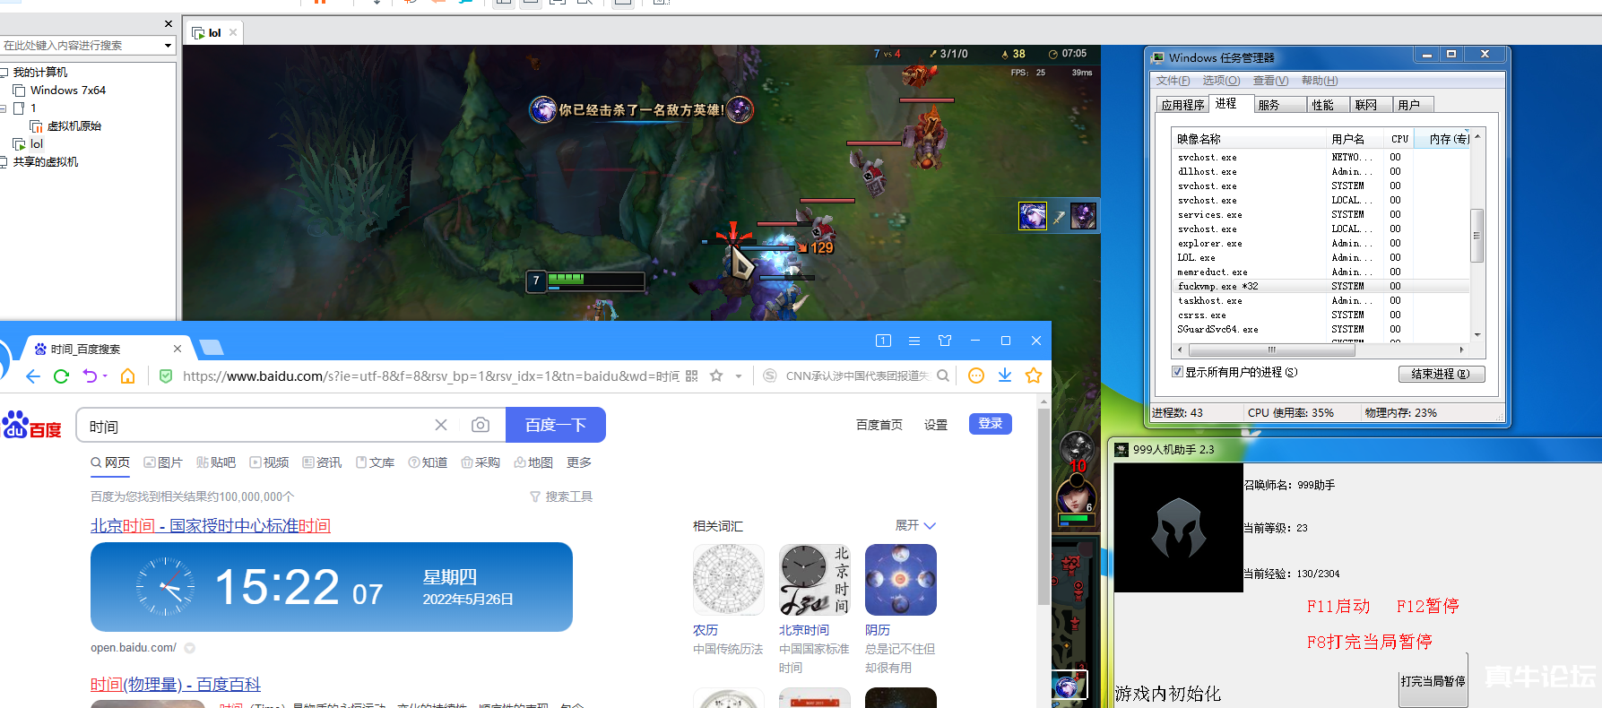Click the browser home icon
The width and height of the screenshot is (1602, 708).
point(128,376)
